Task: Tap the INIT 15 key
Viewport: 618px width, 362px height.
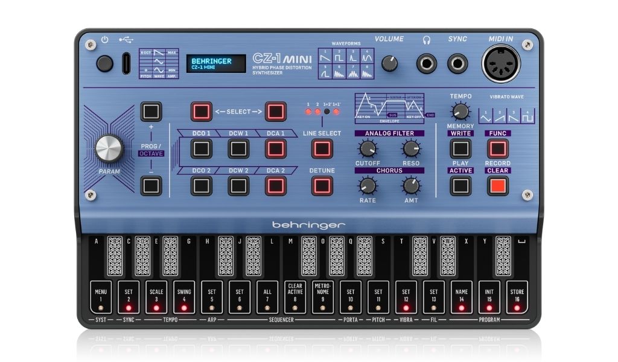Action: point(489,297)
